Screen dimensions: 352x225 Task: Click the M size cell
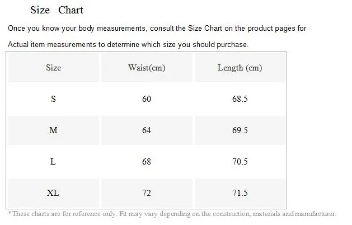click(53, 130)
